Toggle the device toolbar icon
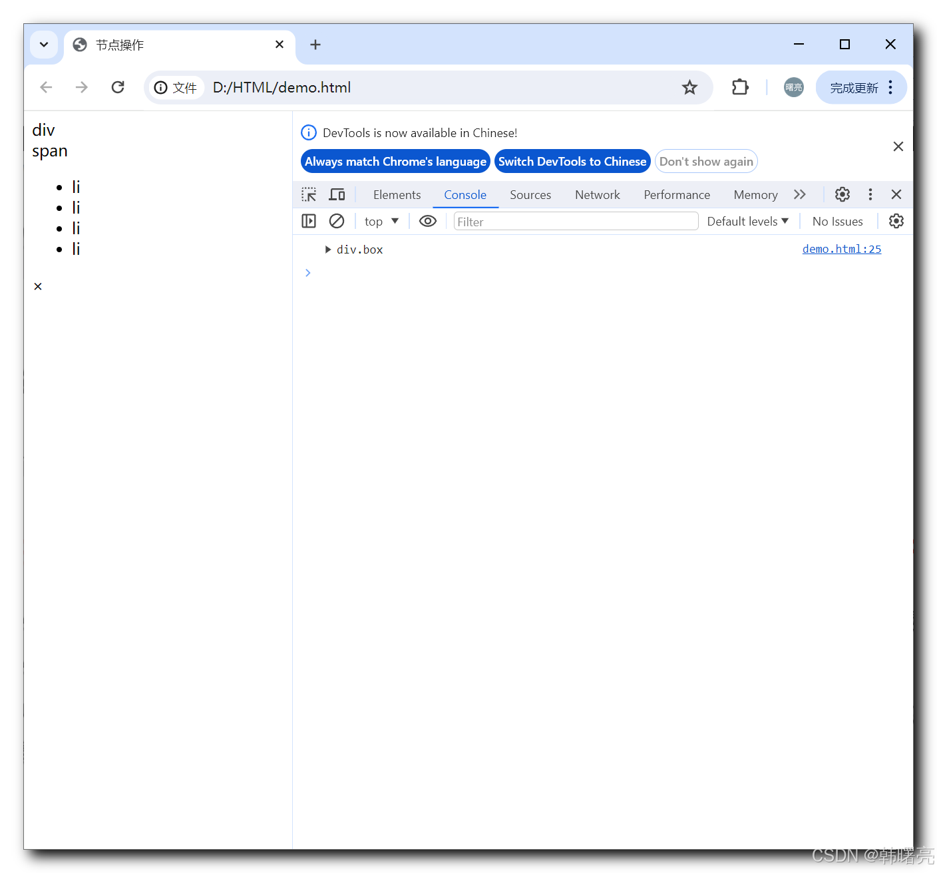The height and width of the screenshot is (873, 937). [x=337, y=194]
